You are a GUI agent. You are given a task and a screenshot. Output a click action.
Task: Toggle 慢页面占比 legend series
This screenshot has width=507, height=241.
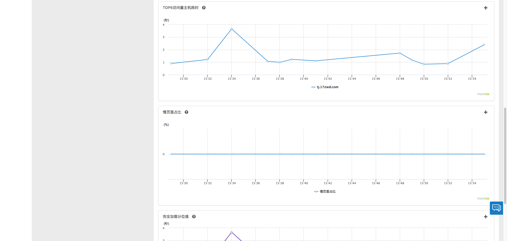(x=325, y=192)
